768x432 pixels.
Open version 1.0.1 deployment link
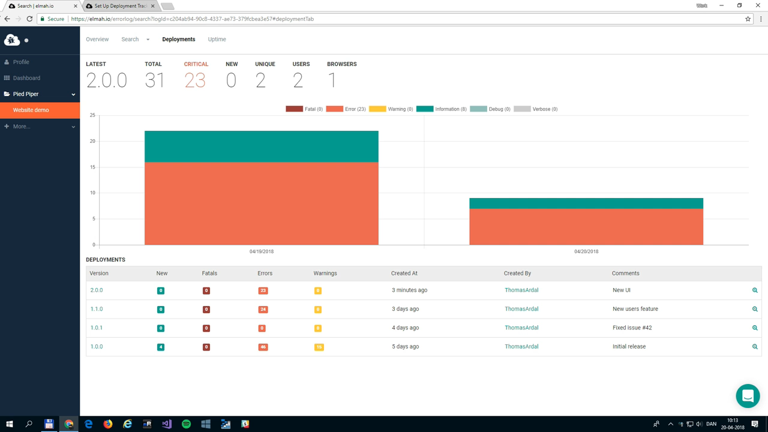pyautogui.click(x=97, y=328)
